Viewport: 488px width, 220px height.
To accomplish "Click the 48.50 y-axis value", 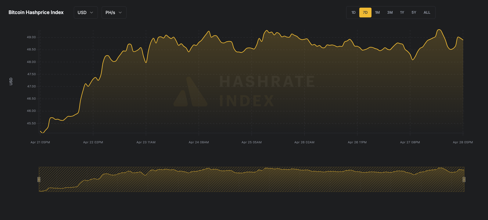I will [x=31, y=50].
